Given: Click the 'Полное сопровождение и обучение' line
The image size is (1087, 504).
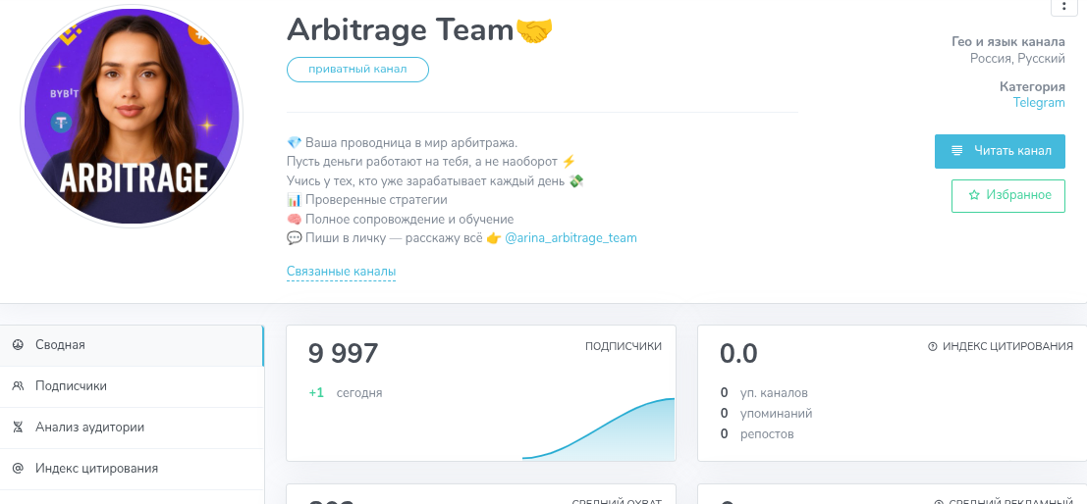Looking at the screenshot, I should click(400, 220).
